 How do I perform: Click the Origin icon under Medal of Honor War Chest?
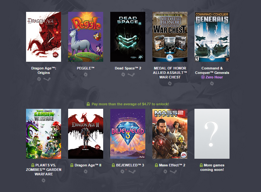[170, 84]
